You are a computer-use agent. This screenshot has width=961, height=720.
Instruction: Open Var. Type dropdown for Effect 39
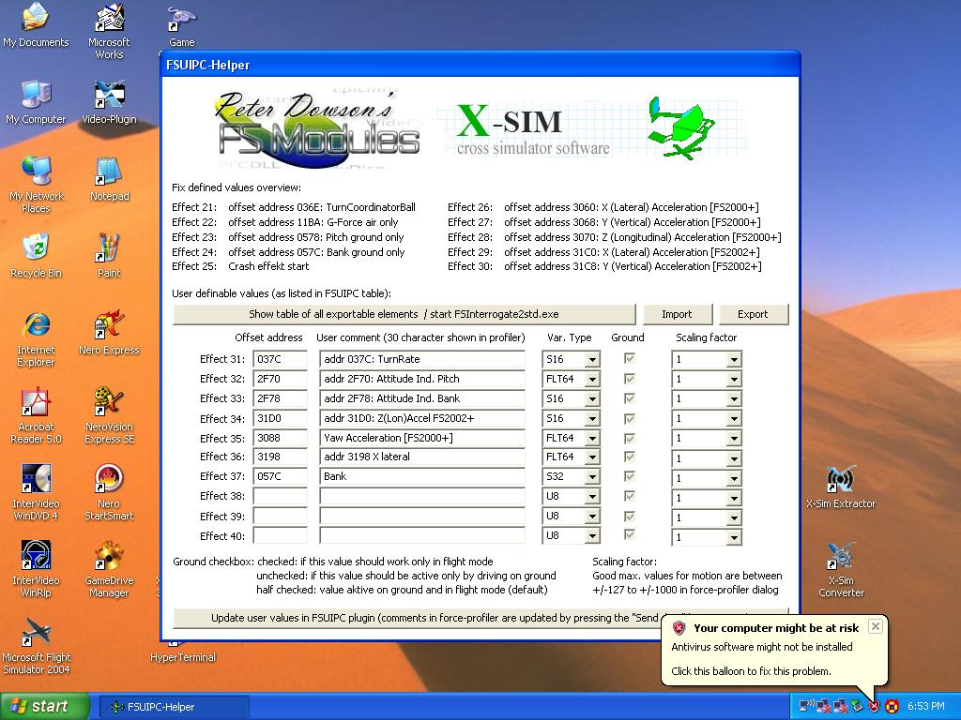click(592, 517)
